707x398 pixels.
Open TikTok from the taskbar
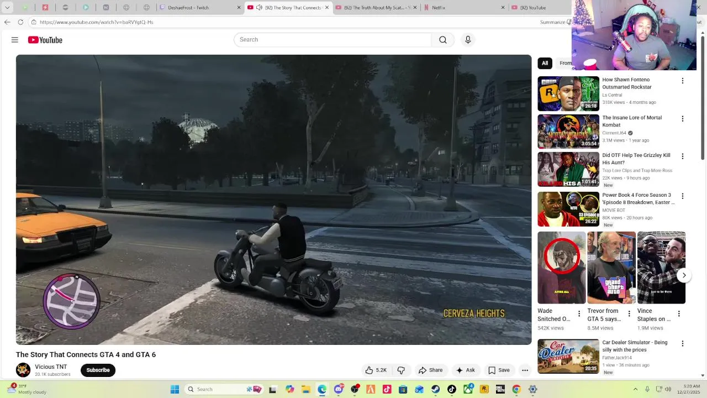pyautogui.click(x=452, y=389)
